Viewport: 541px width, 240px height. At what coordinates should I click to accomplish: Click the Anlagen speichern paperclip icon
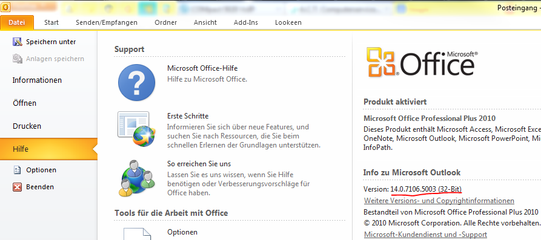pyautogui.click(x=17, y=59)
